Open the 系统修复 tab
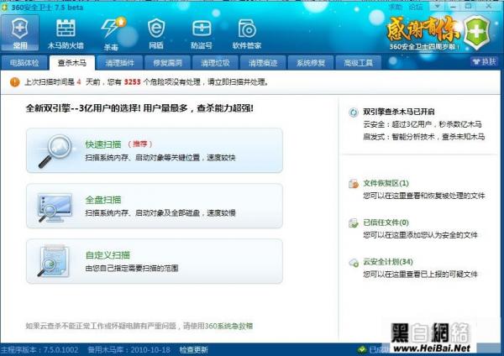This screenshot has height=356, width=504. tap(311, 63)
